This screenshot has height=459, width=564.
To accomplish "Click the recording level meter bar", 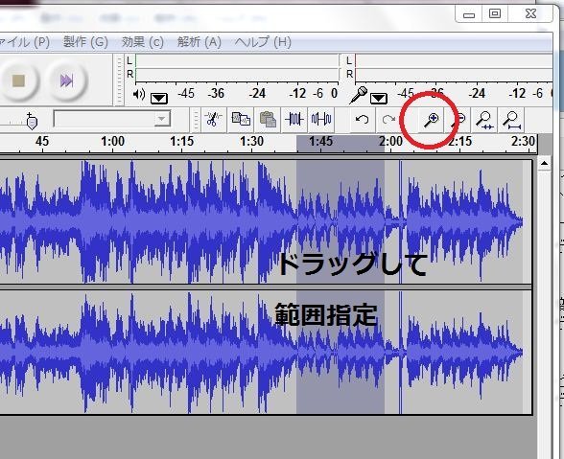I will click(x=454, y=68).
